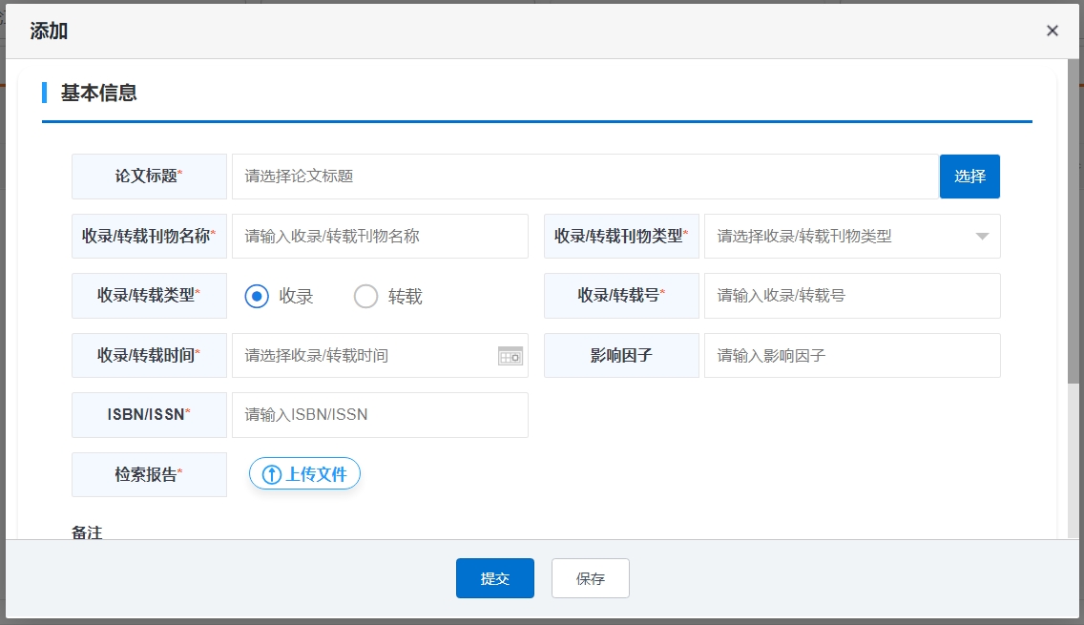The image size is (1084, 625).
Task: Select the 收录 radio button
Action: point(257,297)
